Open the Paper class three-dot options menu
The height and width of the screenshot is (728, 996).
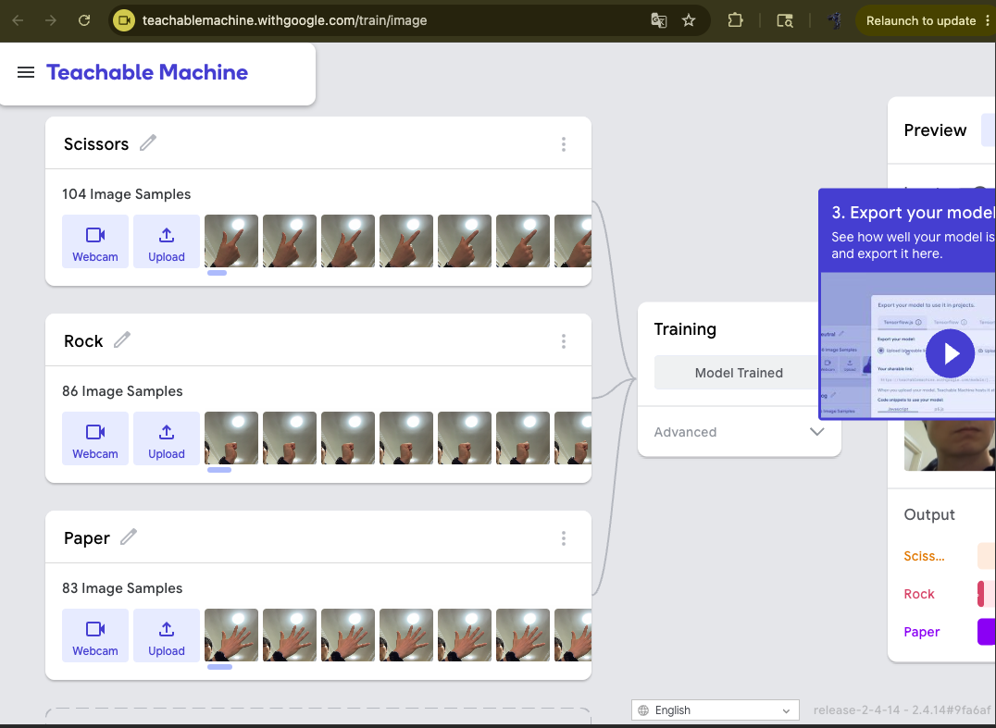pos(564,538)
